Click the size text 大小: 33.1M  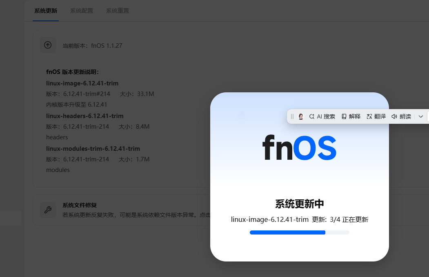tap(137, 94)
